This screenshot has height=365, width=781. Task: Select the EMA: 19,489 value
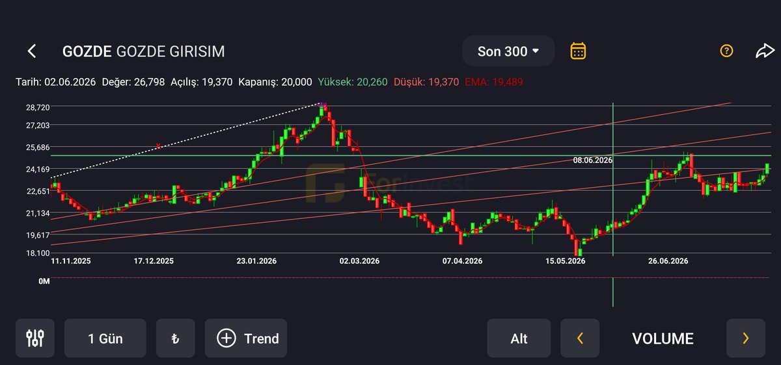(494, 82)
